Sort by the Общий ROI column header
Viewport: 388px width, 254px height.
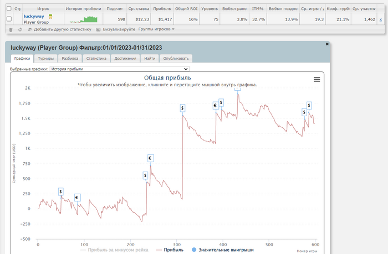186,9
